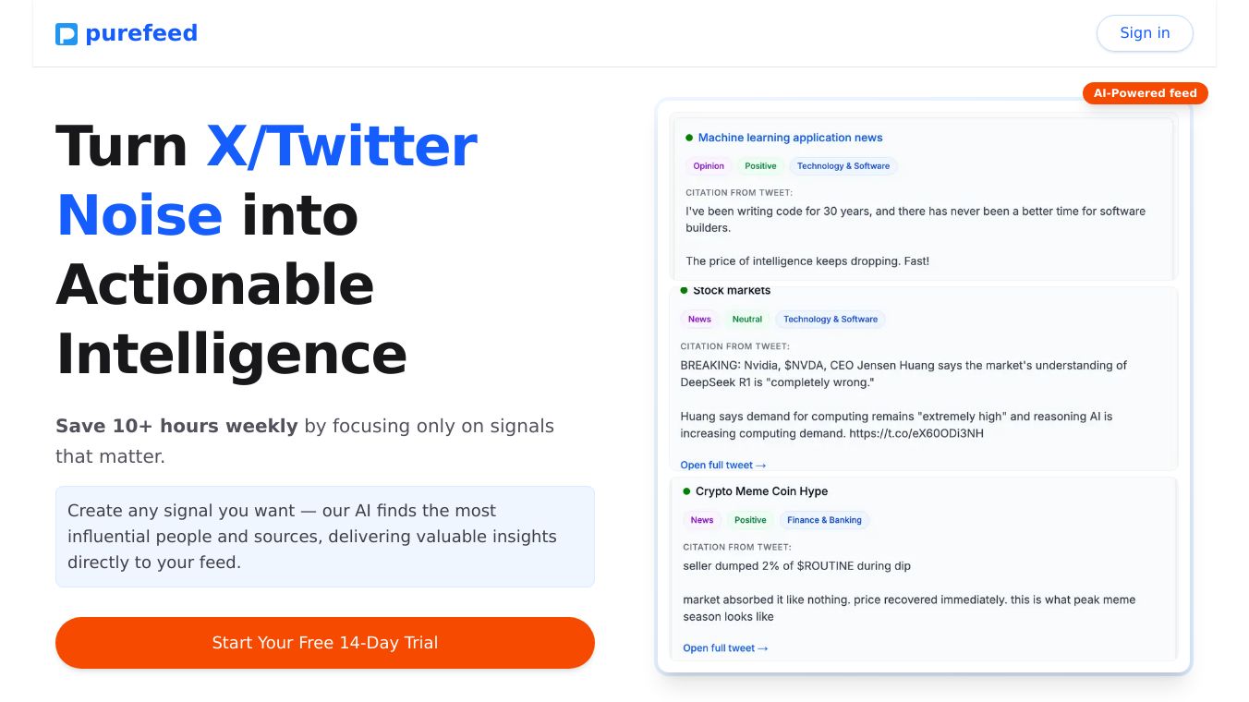Open the Machine learning application news signal
This screenshot has height=702, width=1249.
pyautogui.click(x=790, y=138)
